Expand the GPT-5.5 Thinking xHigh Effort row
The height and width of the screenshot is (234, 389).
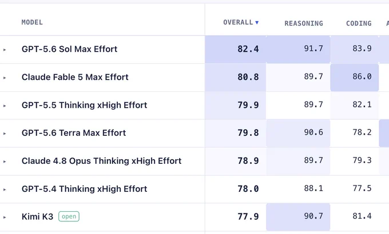[x=5, y=106]
